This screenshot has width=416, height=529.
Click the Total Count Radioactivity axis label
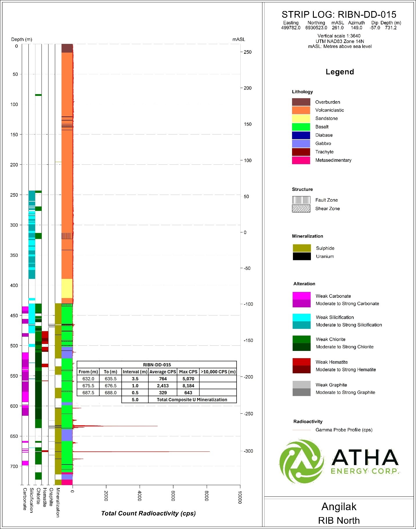click(x=148, y=513)
